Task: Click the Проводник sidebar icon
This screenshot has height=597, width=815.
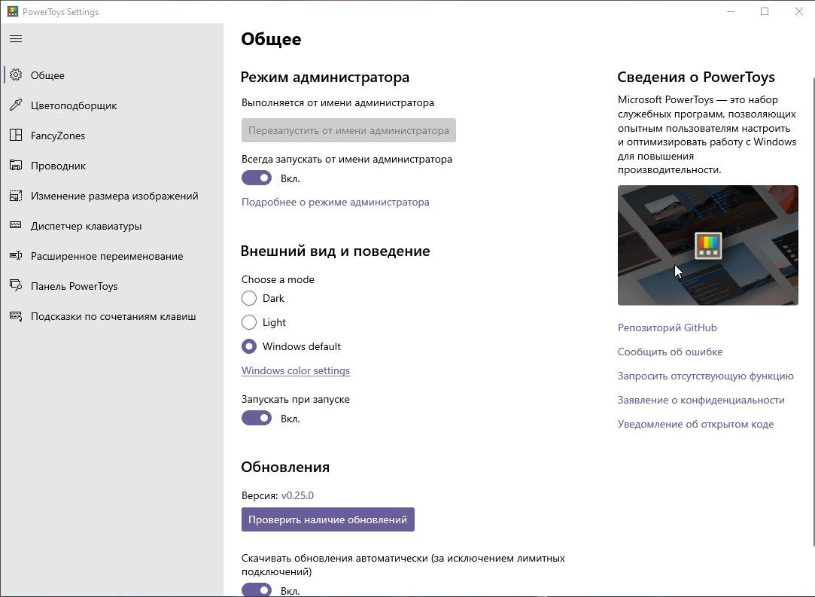Action: click(16, 166)
